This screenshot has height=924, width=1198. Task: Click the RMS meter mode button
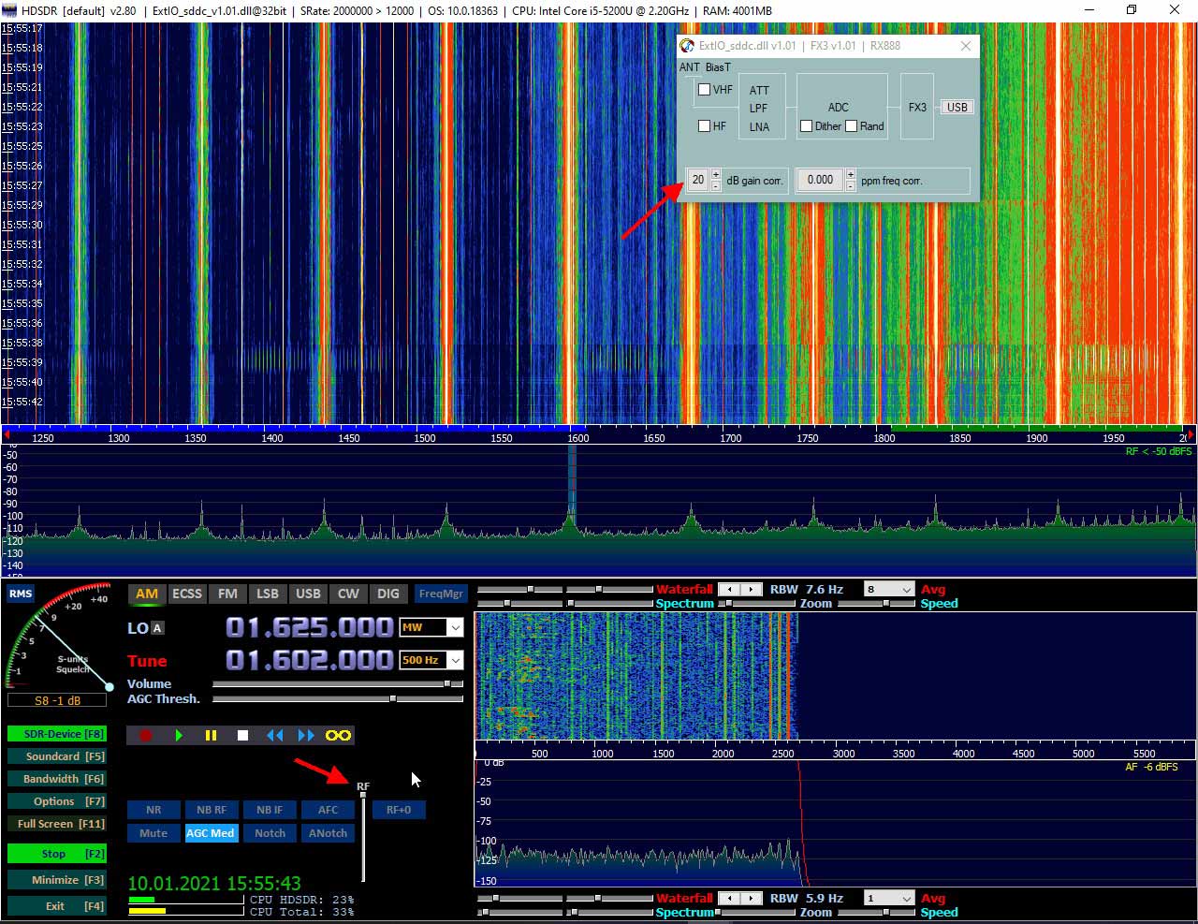click(21, 594)
